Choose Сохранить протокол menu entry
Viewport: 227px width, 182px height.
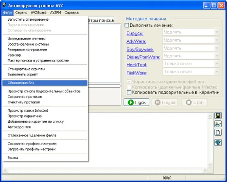point(45,97)
